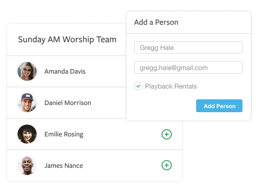
Task: Add Emilie Rosing with plus icon
Action: point(167,134)
